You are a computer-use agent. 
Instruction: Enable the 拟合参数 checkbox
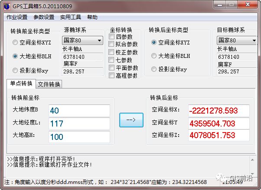(x=111, y=44)
